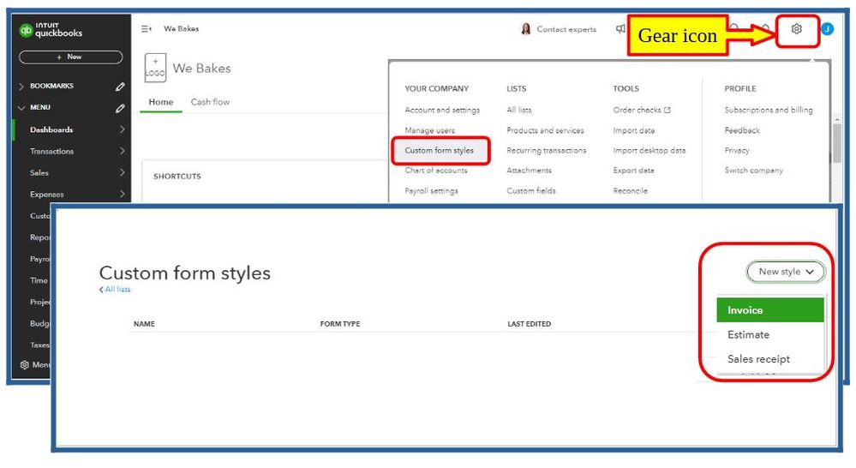Click the QuickBooks logo
The width and height of the screenshot is (856, 468).
51,29
